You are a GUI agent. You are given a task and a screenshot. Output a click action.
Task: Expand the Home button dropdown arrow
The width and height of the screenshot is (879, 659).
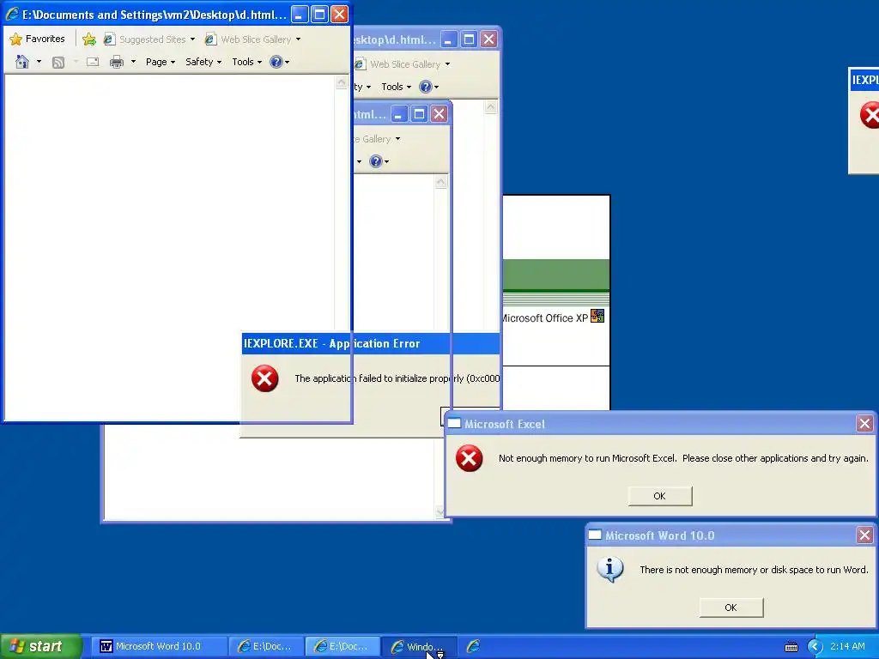39,62
